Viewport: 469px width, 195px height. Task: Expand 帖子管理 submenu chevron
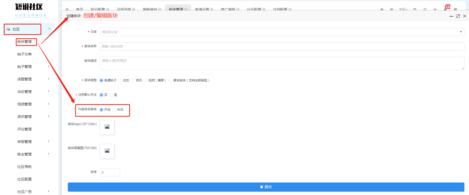(x=49, y=66)
